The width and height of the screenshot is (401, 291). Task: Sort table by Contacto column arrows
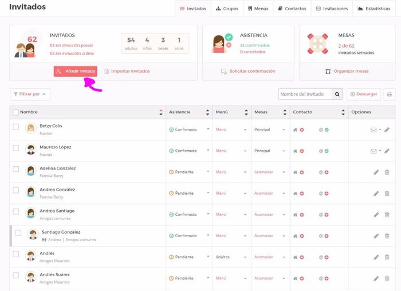[x=343, y=112]
